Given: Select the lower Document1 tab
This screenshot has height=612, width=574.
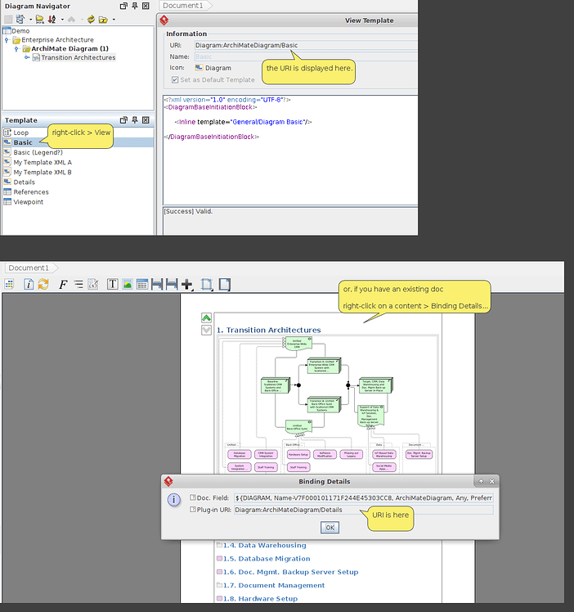Looking at the screenshot, I should [29, 268].
